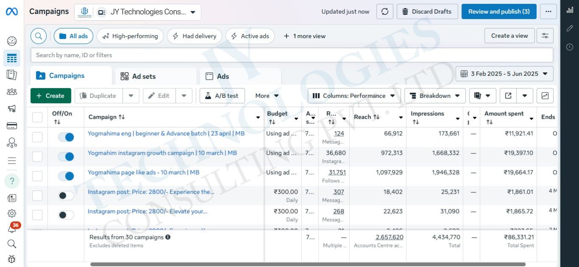
Task: Open Columns: Performance dropdown
Action: (354, 96)
